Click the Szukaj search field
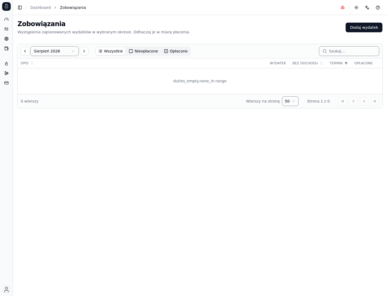This screenshot has width=387, height=296. [x=349, y=51]
